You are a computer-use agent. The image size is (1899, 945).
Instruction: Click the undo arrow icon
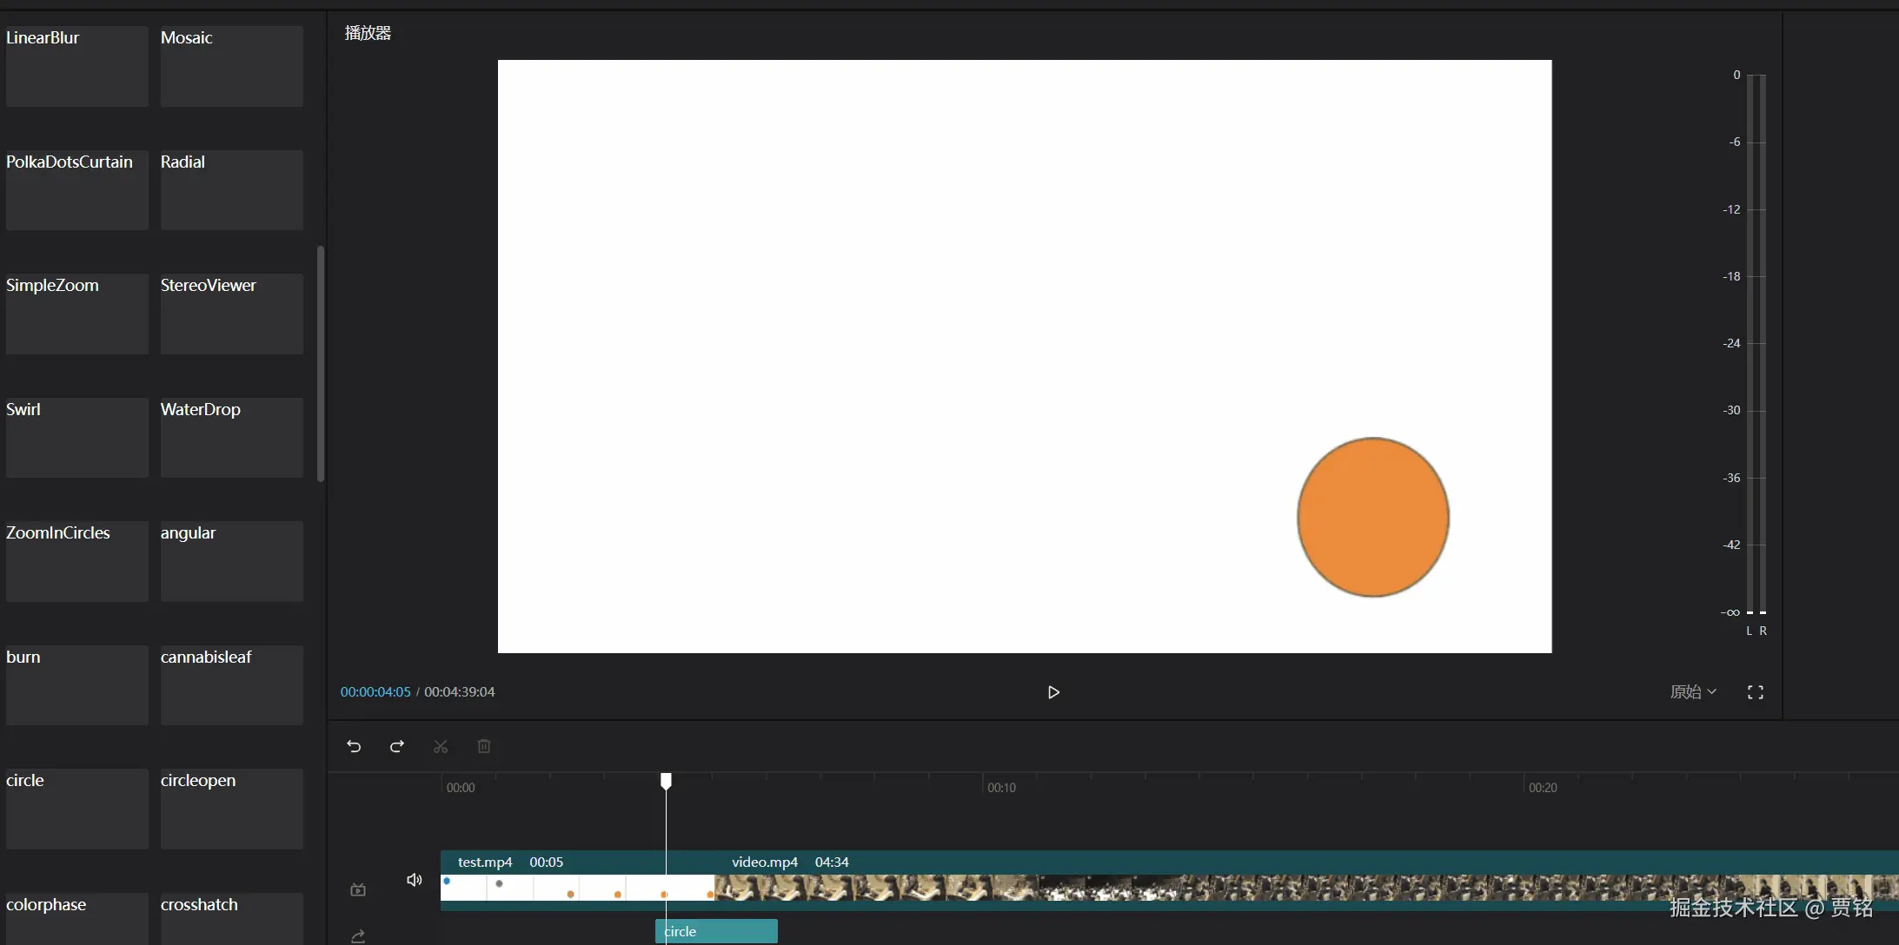(x=354, y=746)
